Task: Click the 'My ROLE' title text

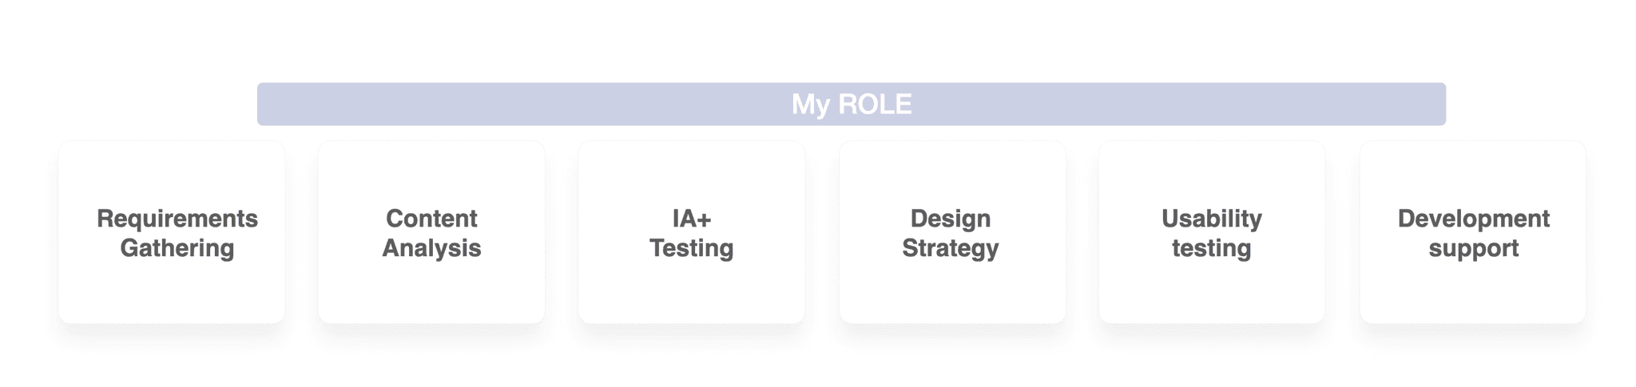Action: [851, 105]
